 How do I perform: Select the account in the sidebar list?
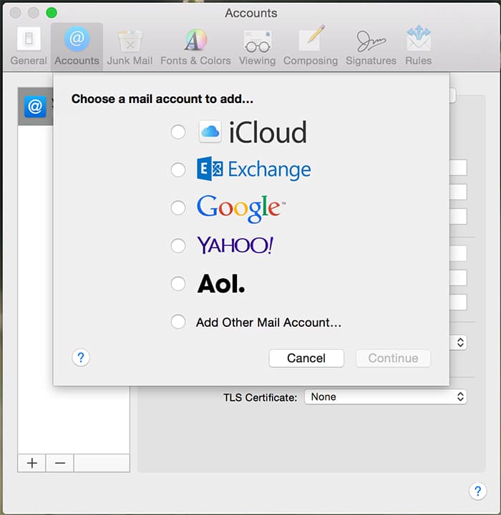36,107
